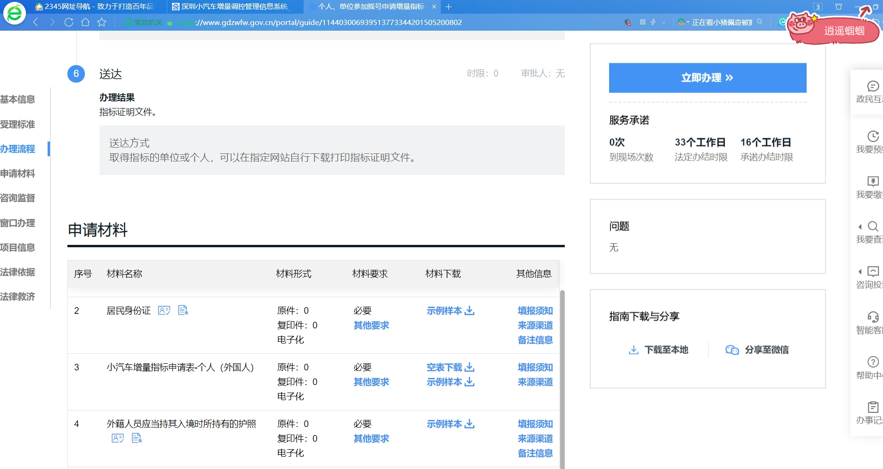The height and width of the screenshot is (469, 883).
Task: Jump to 咨询监督 section
Action: coord(17,198)
